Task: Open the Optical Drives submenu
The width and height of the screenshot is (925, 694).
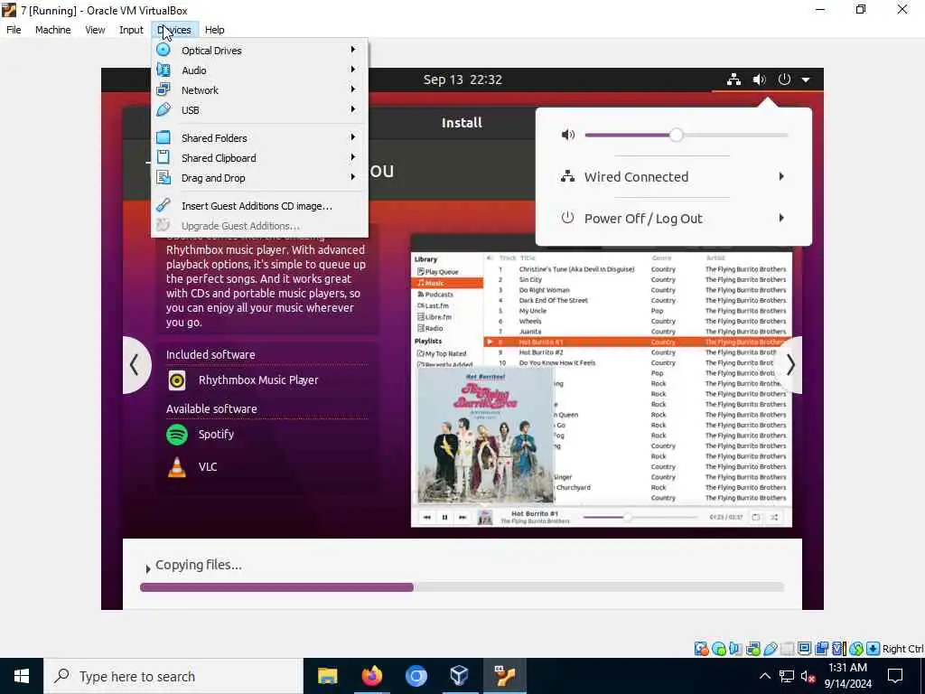Action: (259, 51)
